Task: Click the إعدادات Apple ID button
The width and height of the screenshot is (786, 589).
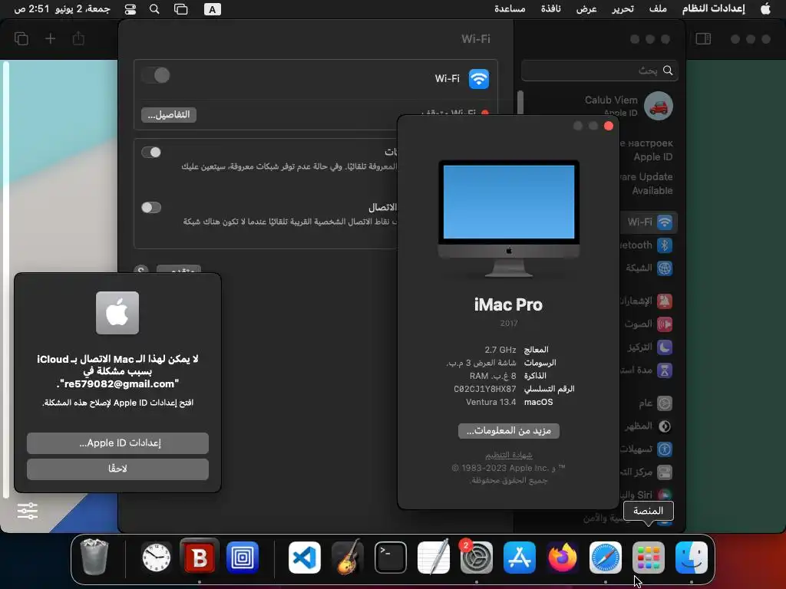Action: (117, 443)
